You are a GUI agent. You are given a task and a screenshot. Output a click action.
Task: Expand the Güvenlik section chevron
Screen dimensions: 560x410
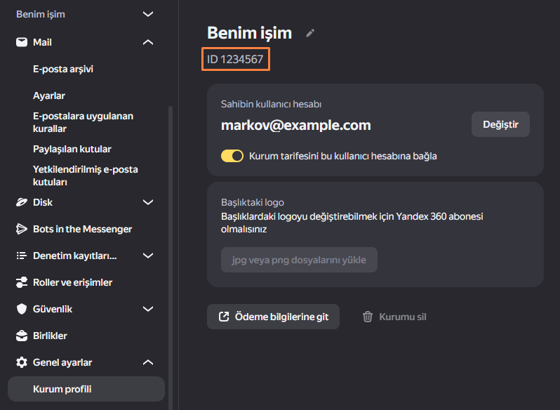148,309
